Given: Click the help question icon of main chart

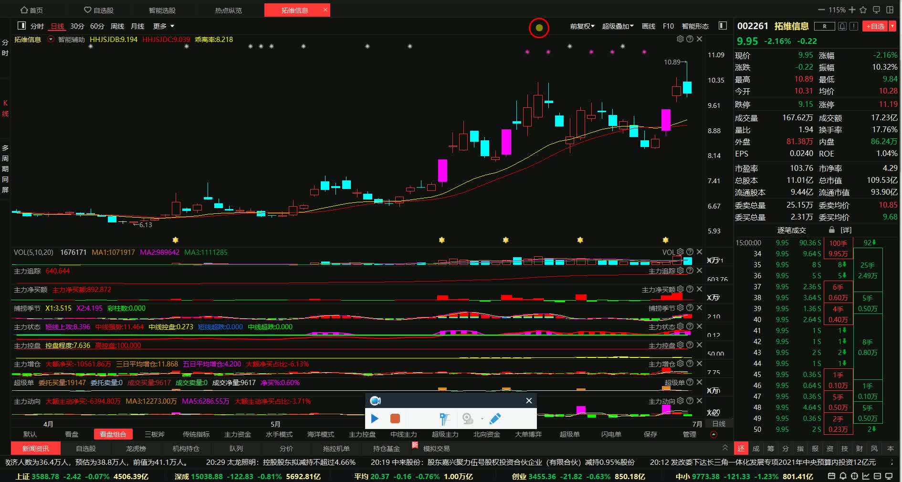Looking at the screenshot, I should (690, 39).
